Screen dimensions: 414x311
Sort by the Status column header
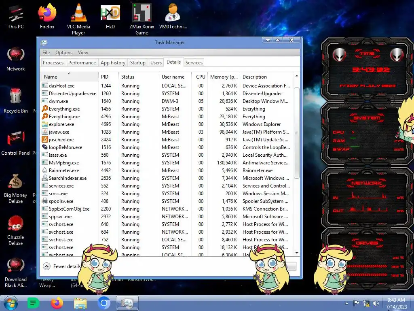click(x=139, y=77)
